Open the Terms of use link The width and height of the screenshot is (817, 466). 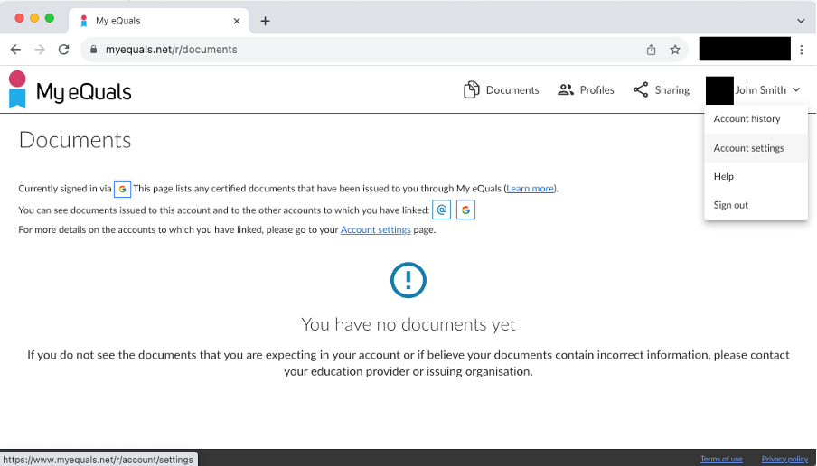coord(721,459)
